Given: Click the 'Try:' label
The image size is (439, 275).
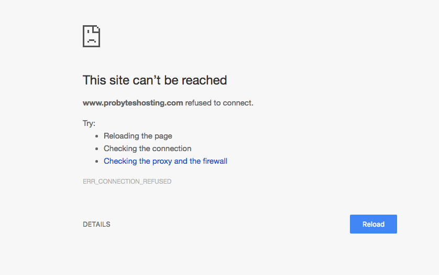Looking at the screenshot, I should pos(89,123).
